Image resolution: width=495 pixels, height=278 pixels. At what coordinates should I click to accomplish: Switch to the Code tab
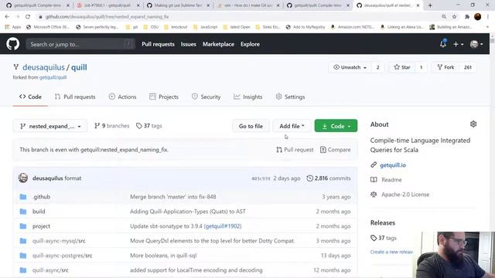[x=30, y=97]
